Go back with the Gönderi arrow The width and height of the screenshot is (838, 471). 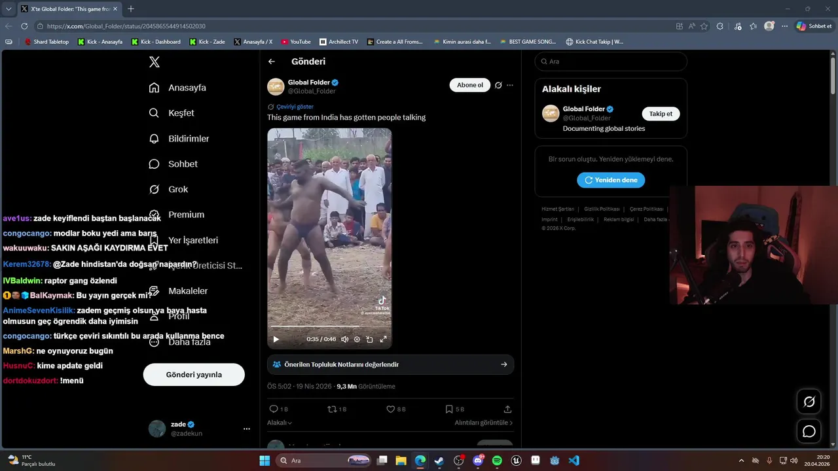coord(272,61)
